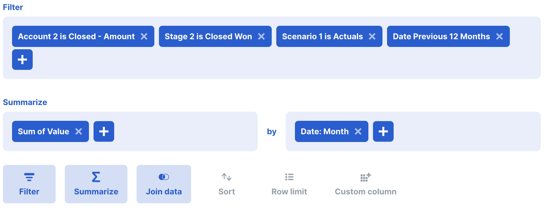Viewport: 552px width, 213px height.
Task: Change the Date: Month grouping
Action: [x=324, y=131]
